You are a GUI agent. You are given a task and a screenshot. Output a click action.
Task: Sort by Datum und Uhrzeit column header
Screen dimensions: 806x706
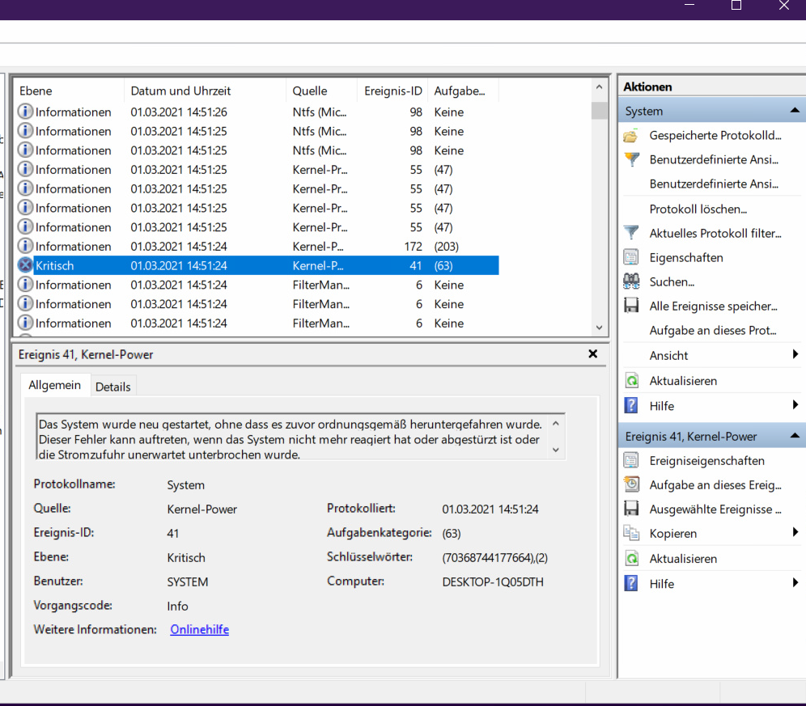[x=205, y=91]
